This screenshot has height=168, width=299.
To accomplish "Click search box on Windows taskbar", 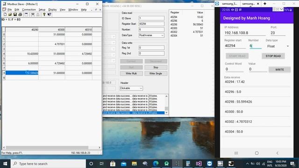I will (x=48, y=164).
